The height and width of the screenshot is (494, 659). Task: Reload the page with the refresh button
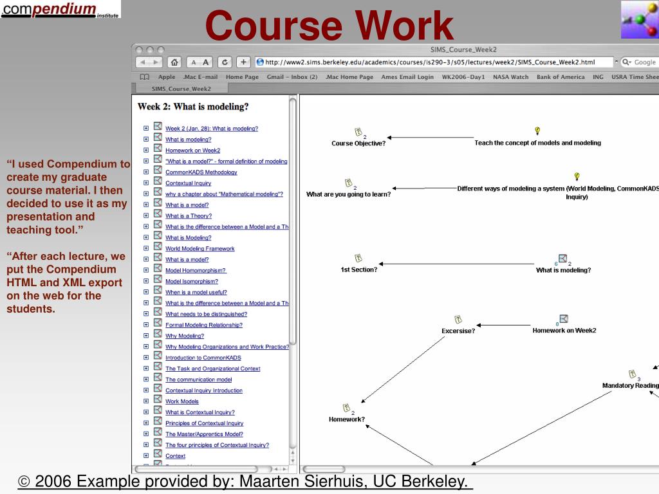(x=225, y=62)
